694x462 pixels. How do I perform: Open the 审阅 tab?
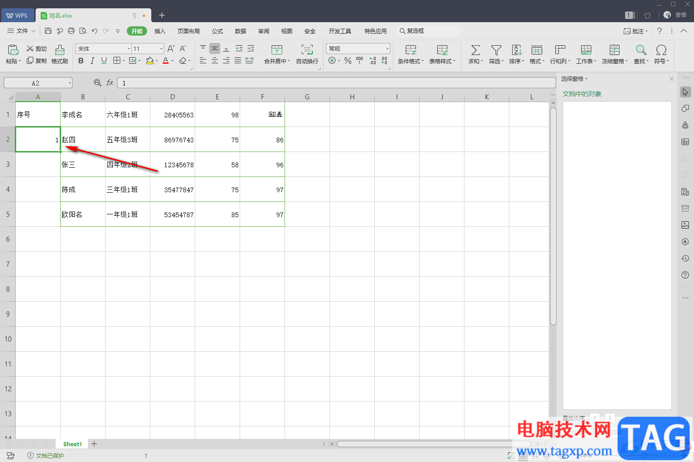click(x=264, y=31)
